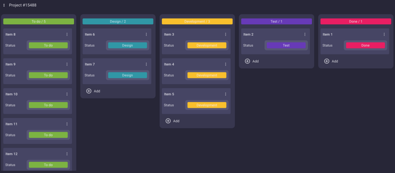395x173 pixels.
Task: Open the Development status dropdown on Item 4
Action: 207,75
